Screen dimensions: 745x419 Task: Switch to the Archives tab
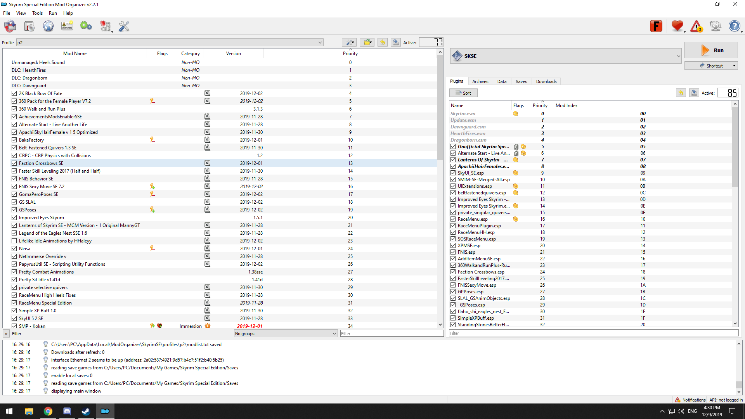point(480,81)
